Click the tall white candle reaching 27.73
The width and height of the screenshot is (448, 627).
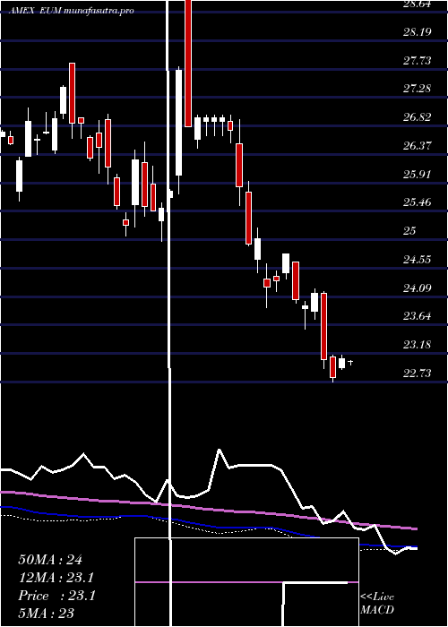pyautogui.click(x=179, y=123)
